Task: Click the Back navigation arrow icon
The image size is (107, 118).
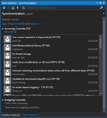Action: pos(4,8)
